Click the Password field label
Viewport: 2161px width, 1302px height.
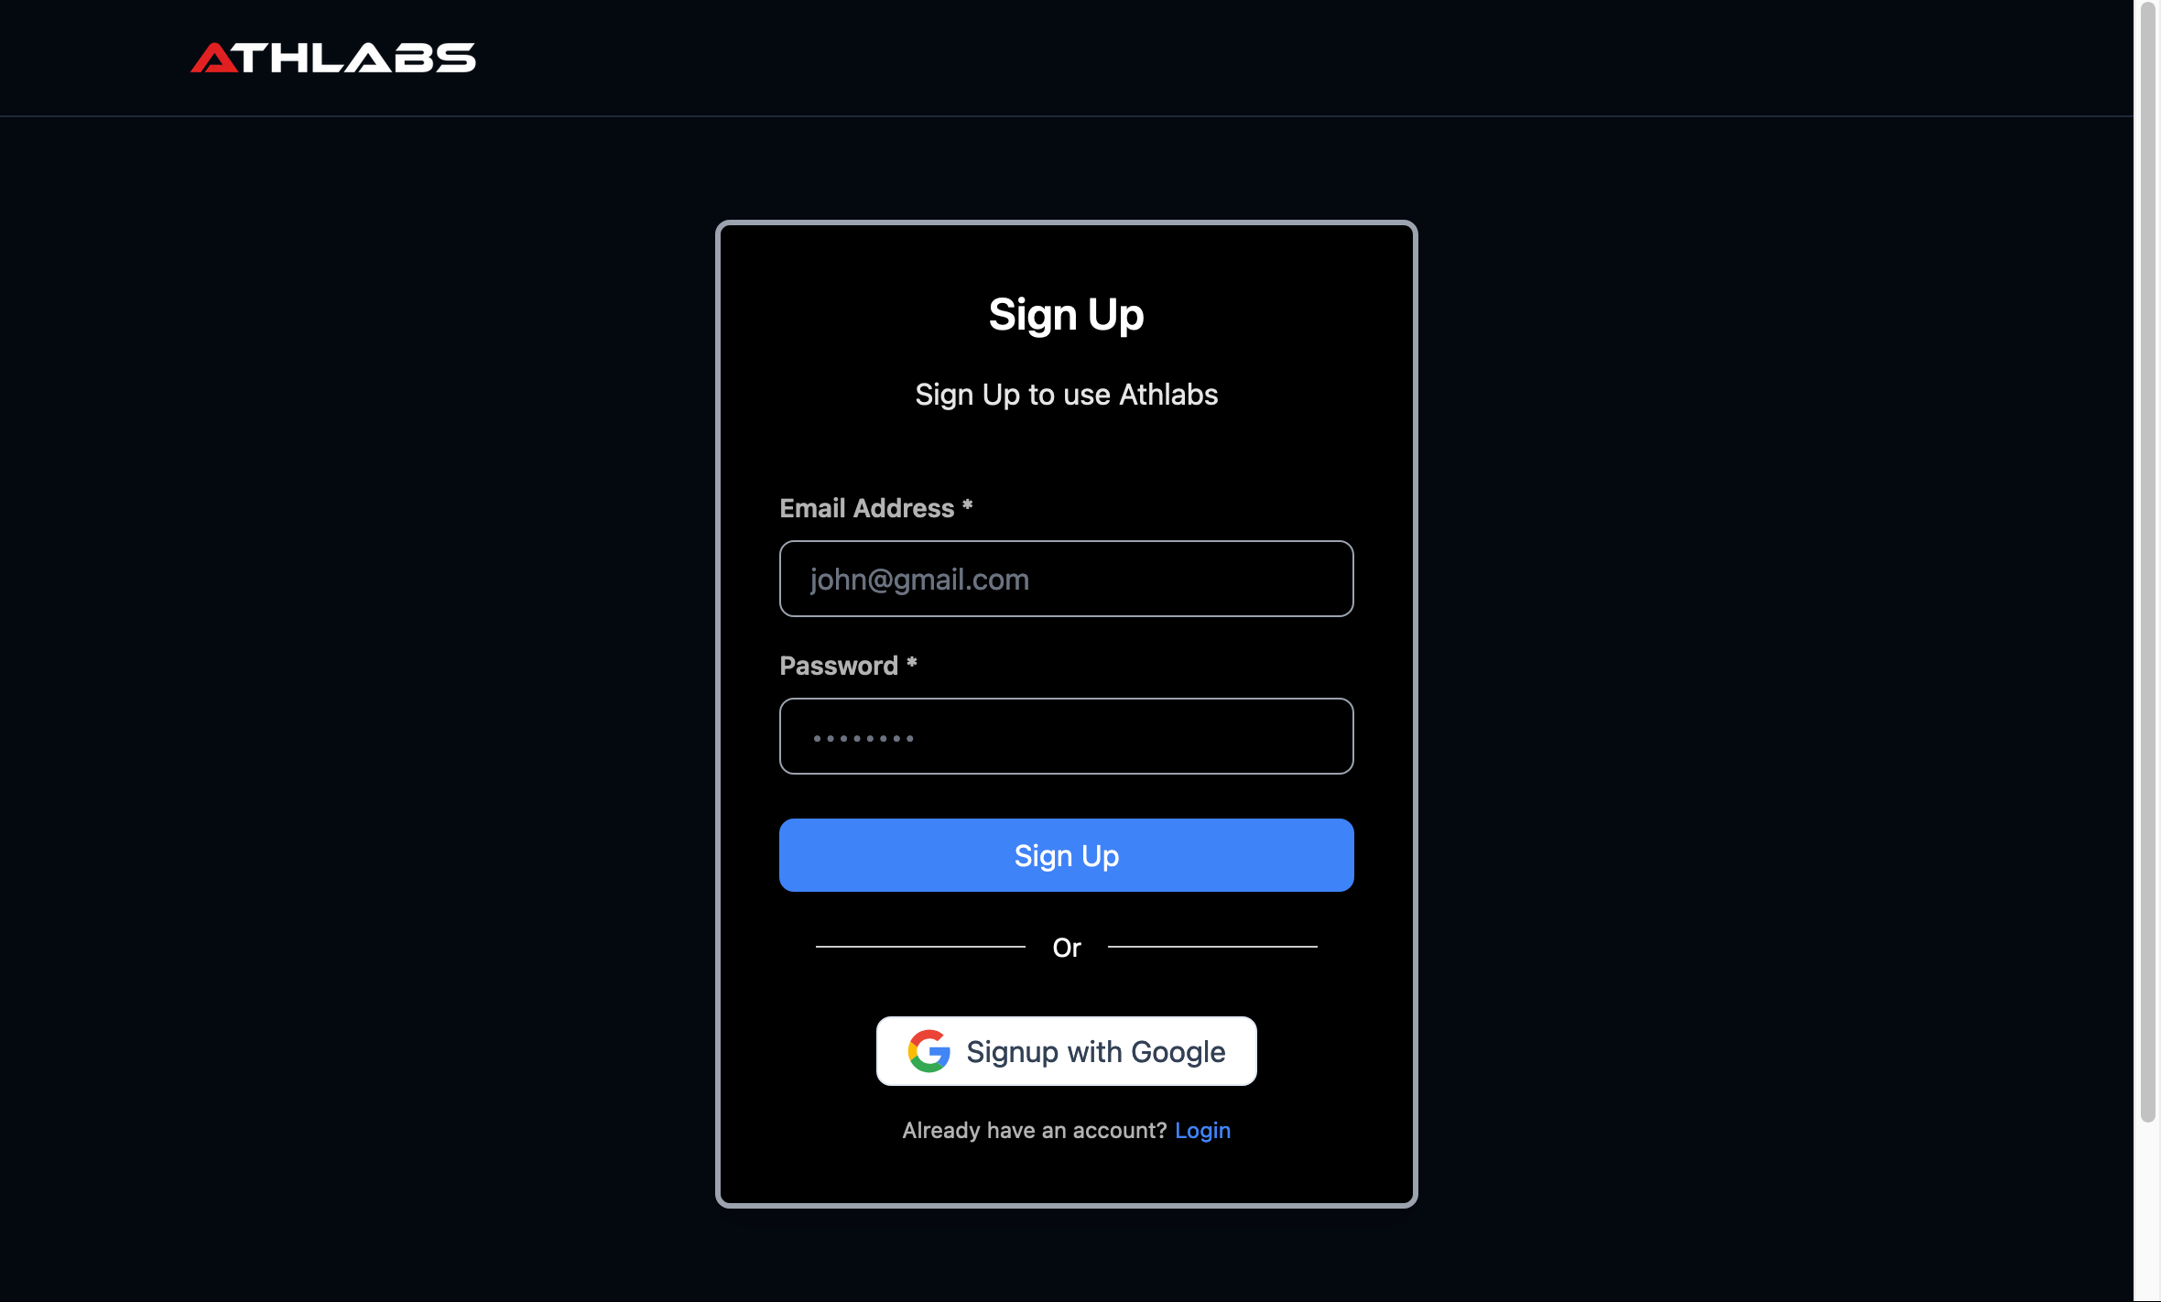coord(839,666)
